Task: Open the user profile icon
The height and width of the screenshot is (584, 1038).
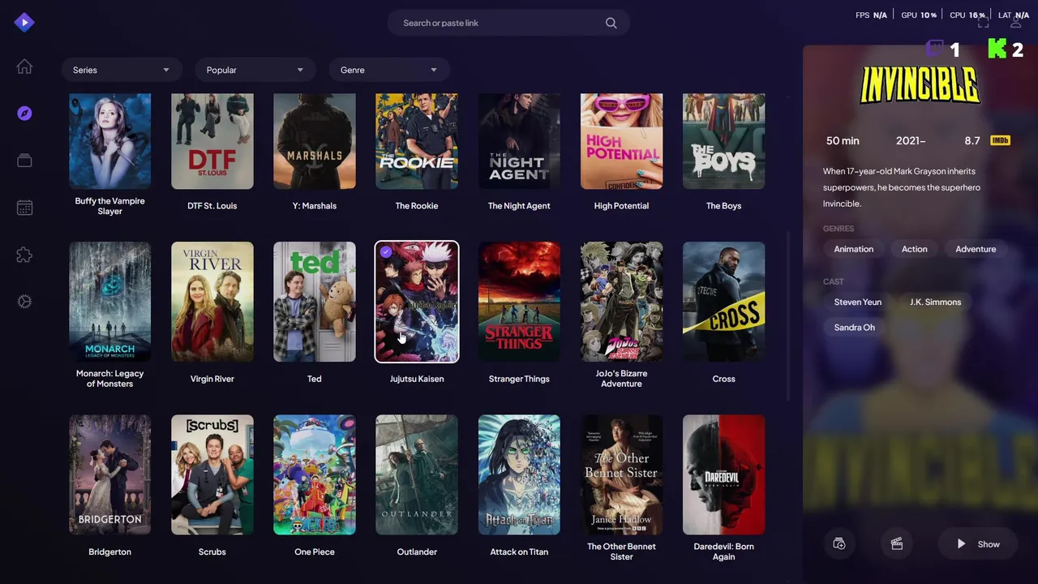Action: pyautogui.click(x=1015, y=23)
